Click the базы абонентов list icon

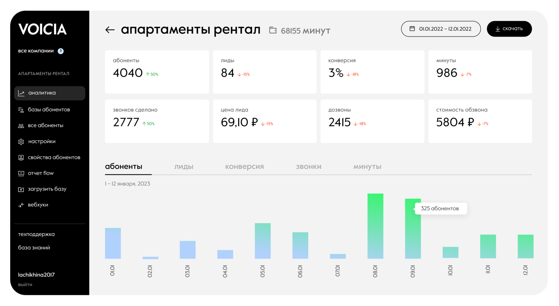pos(21,110)
